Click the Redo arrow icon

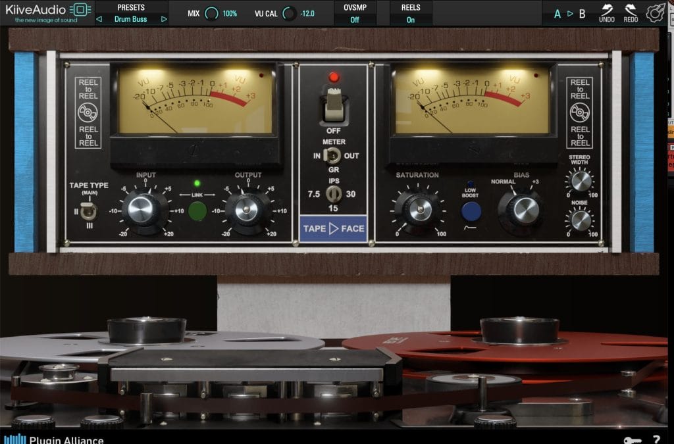click(631, 10)
